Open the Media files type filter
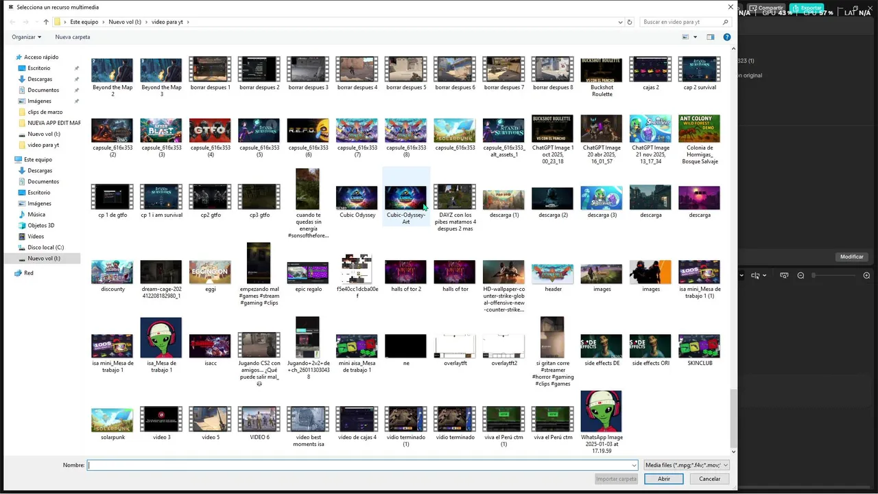 tap(687, 465)
